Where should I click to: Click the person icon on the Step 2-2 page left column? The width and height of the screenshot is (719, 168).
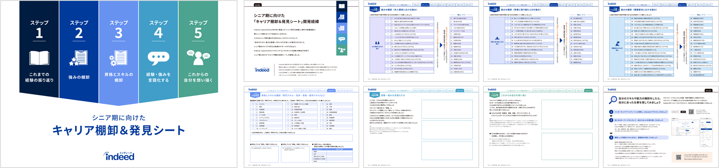click(x=497, y=39)
